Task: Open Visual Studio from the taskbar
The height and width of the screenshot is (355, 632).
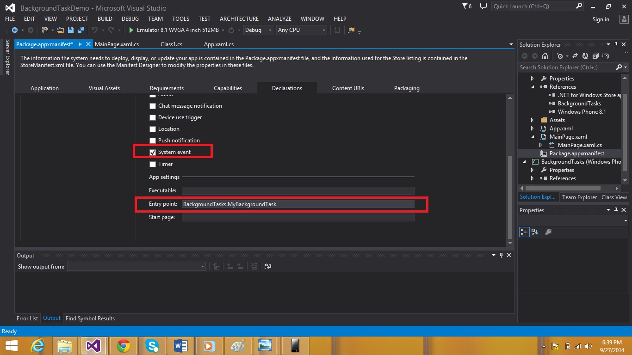Action: tap(94, 346)
